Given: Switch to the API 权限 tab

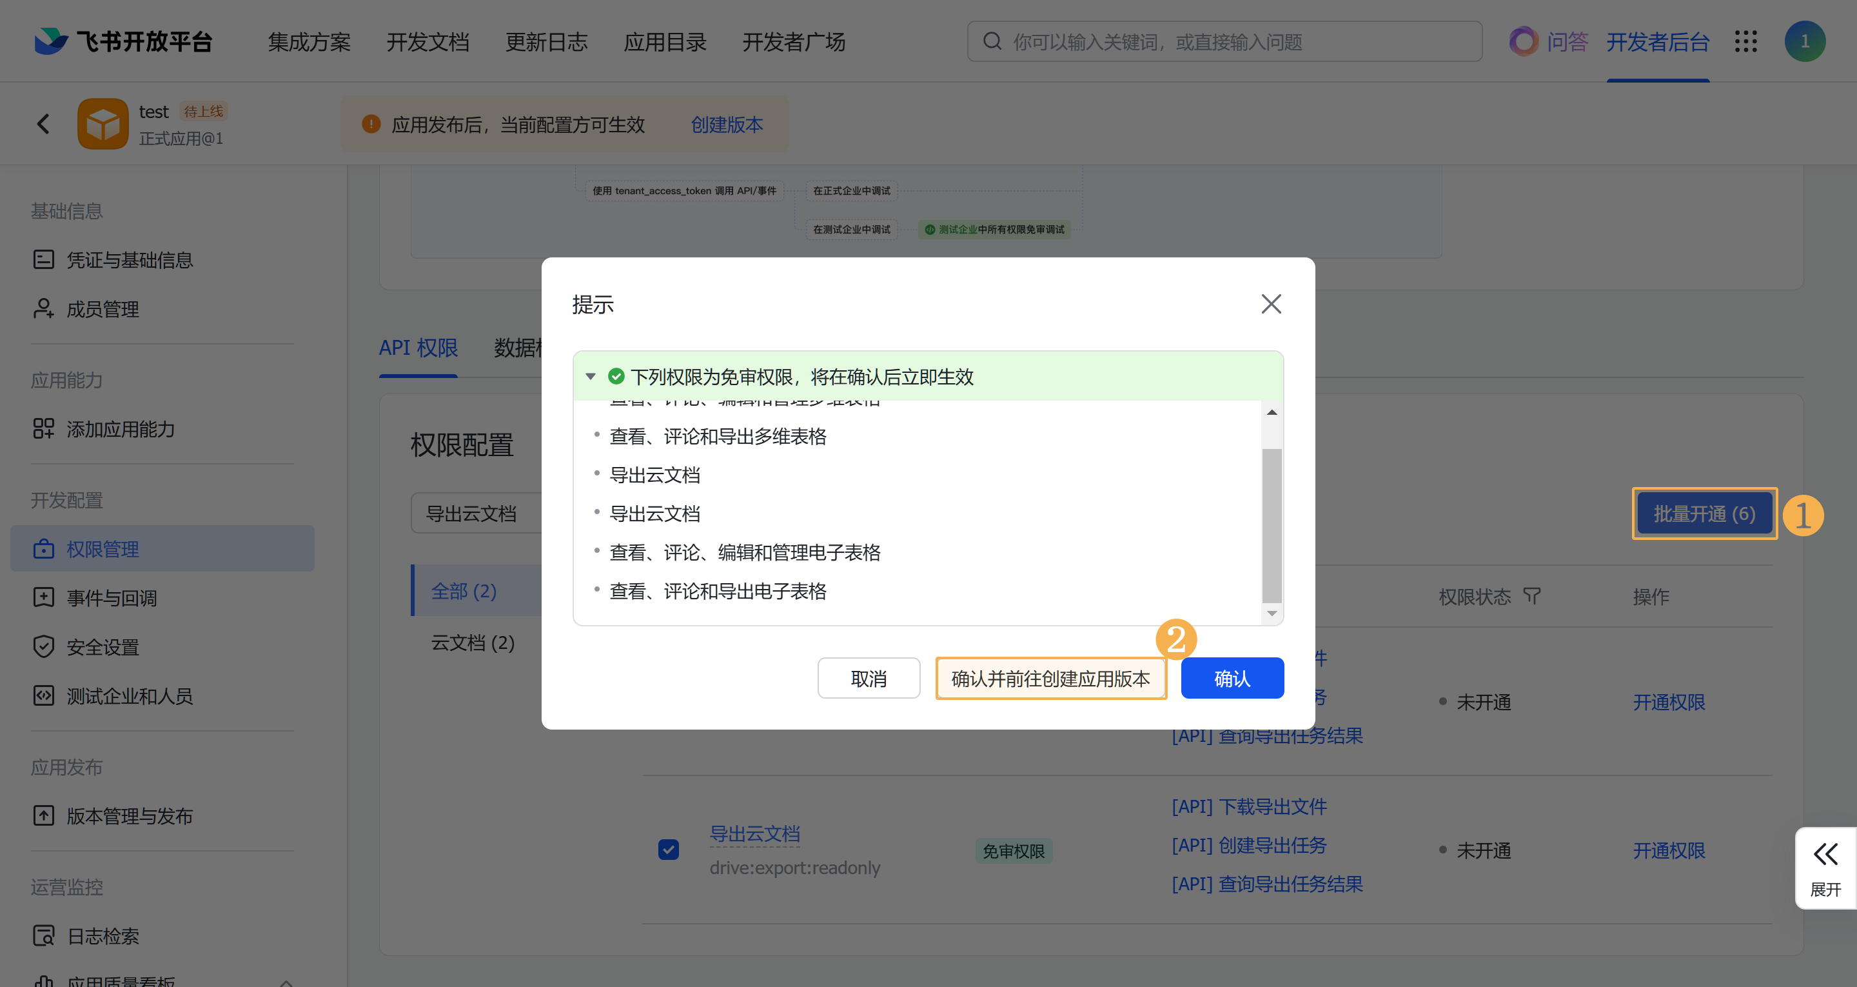Looking at the screenshot, I should pos(418,348).
